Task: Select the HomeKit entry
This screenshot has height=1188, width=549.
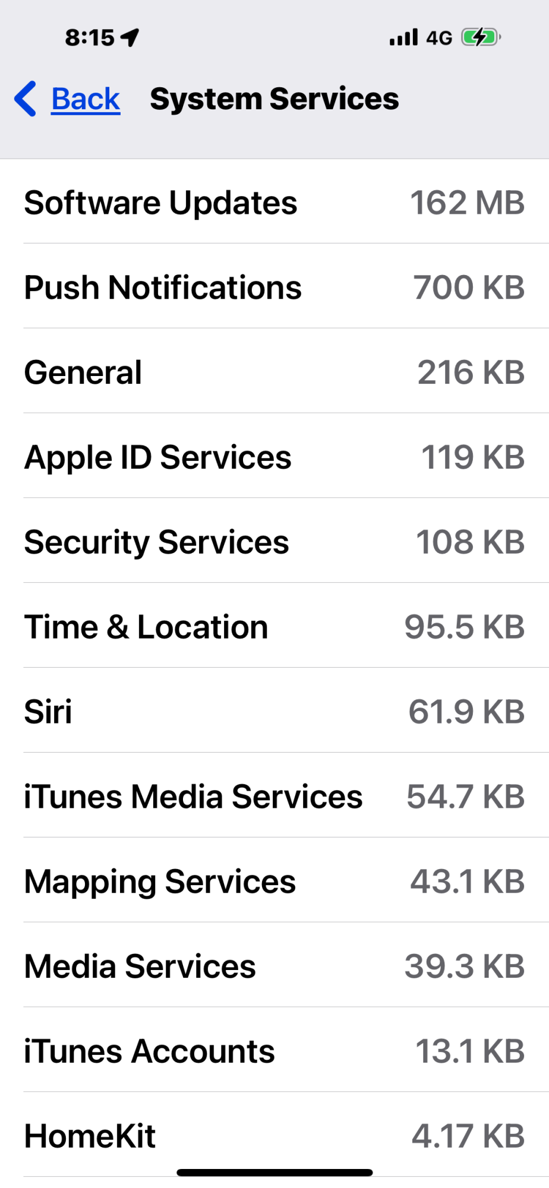Action: [274, 1136]
